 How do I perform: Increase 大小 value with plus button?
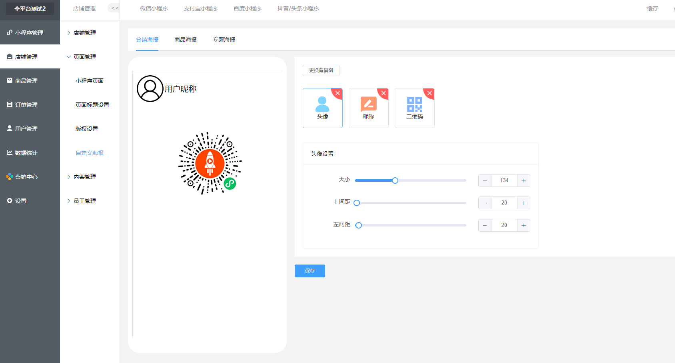tap(523, 180)
